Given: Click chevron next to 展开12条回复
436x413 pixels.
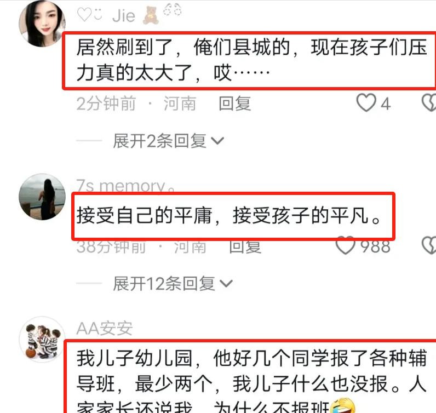Looking at the screenshot, I should (x=226, y=284).
